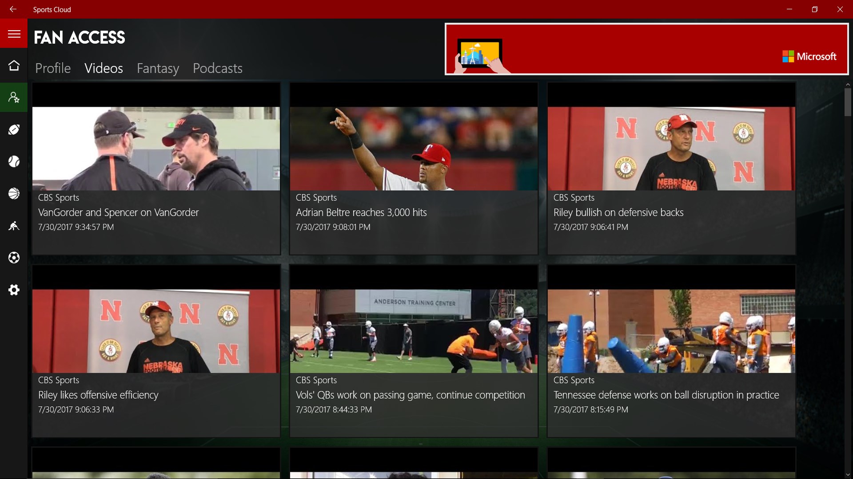Select the Basketball sport icon
853x479 pixels.
point(14,194)
